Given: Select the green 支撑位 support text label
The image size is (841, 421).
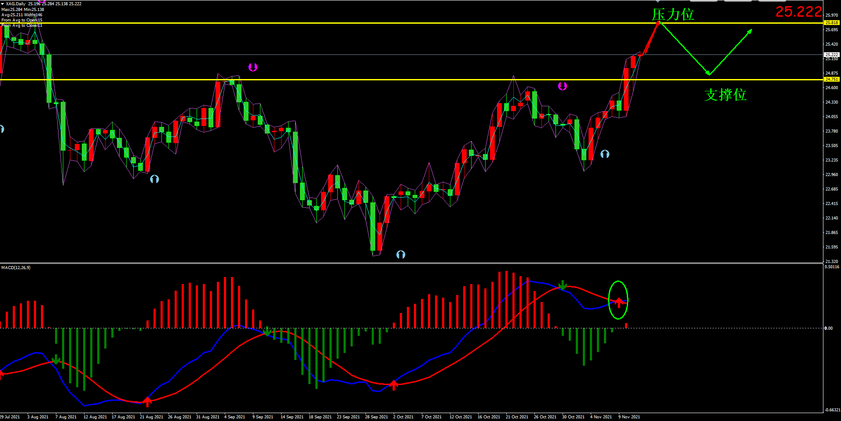Looking at the screenshot, I should [x=725, y=95].
